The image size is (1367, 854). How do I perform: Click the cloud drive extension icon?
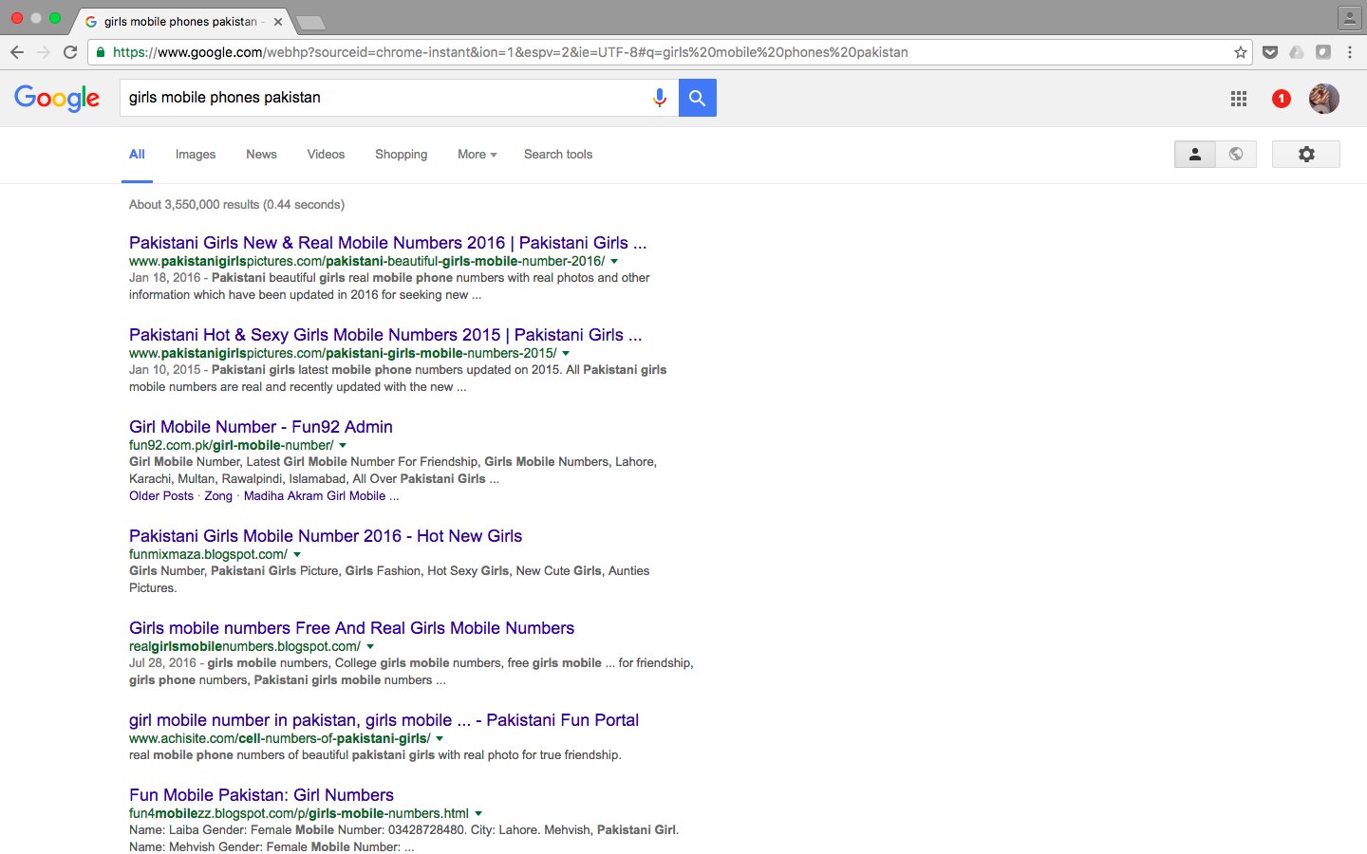tap(1297, 52)
